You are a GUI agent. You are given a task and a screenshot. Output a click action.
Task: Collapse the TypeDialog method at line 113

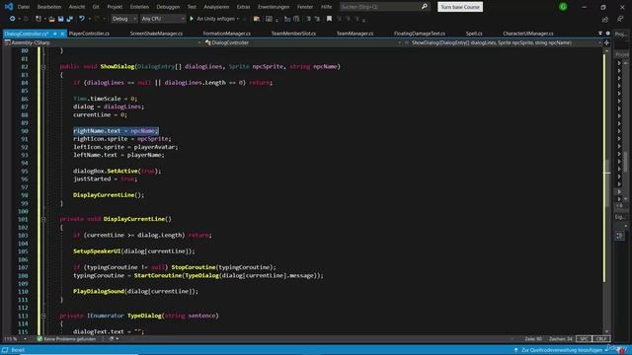point(43,316)
